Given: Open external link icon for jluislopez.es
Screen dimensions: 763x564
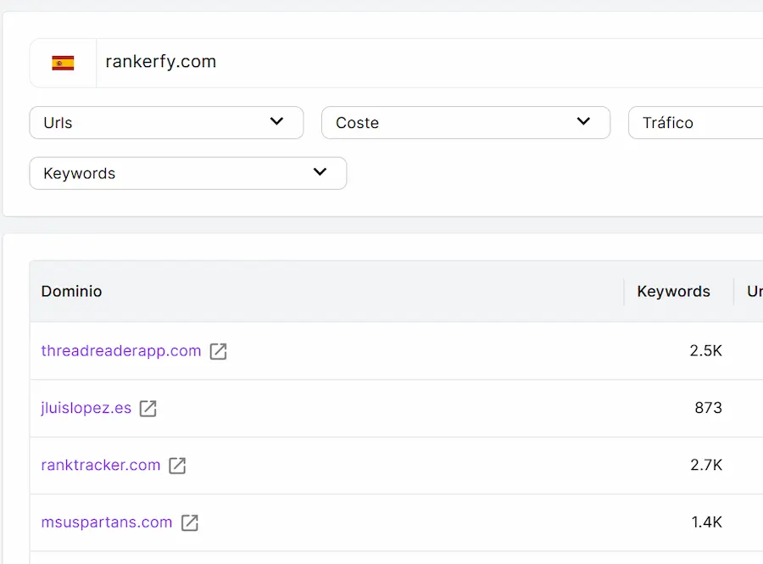Looking at the screenshot, I should point(148,408).
